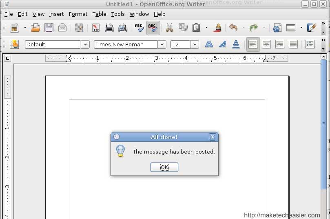
Task: Open Page Preview icon
Action: tap(123, 28)
